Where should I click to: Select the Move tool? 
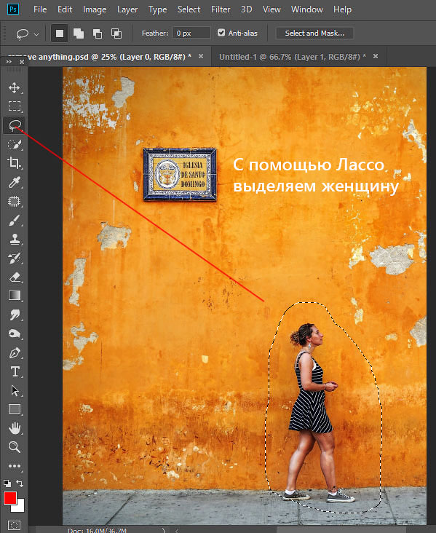(x=14, y=87)
